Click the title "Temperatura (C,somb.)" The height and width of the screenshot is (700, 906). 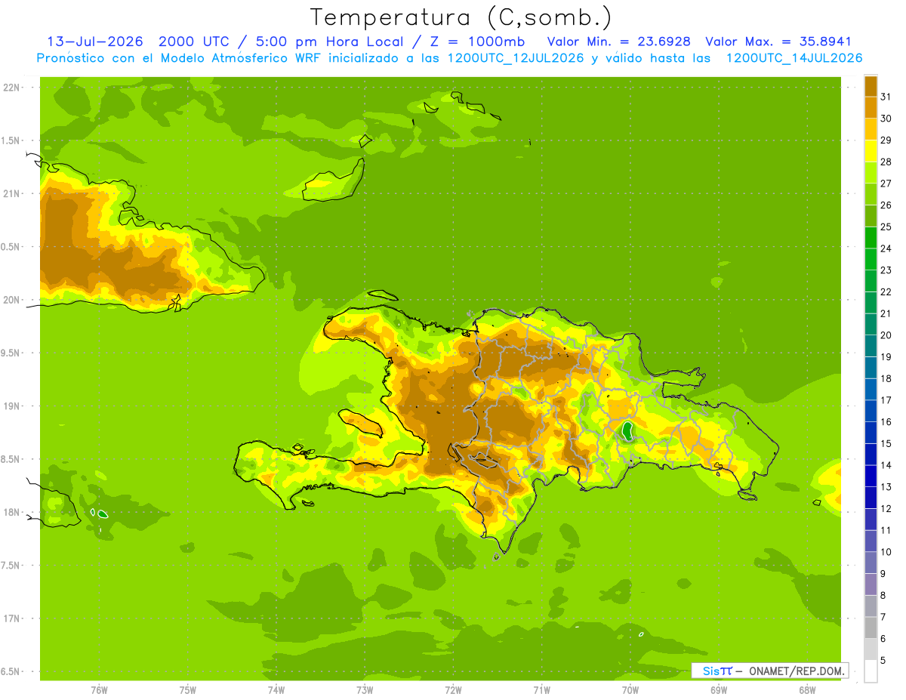tap(461, 17)
